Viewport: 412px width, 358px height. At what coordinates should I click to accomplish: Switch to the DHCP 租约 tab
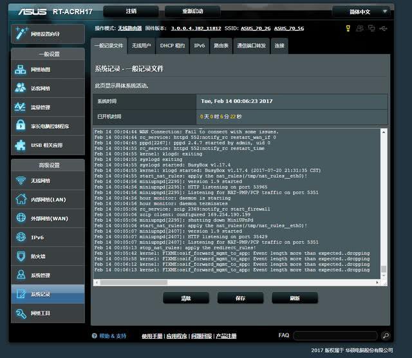pyautogui.click(x=173, y=46)
